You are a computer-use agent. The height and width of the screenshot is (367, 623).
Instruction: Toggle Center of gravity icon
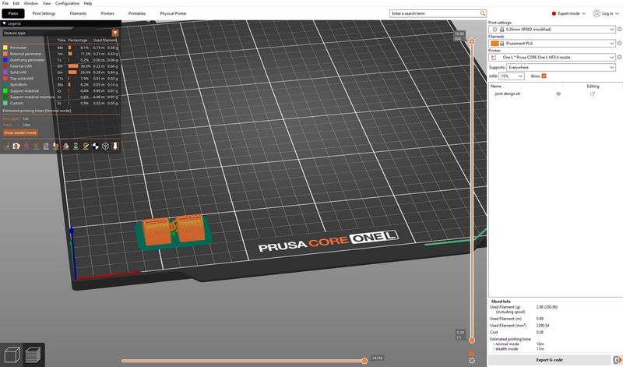click(95, 146)
